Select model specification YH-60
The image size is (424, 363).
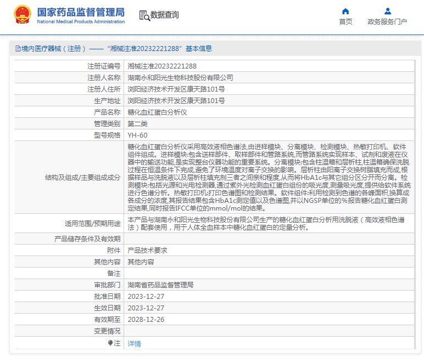click(137, 135)
